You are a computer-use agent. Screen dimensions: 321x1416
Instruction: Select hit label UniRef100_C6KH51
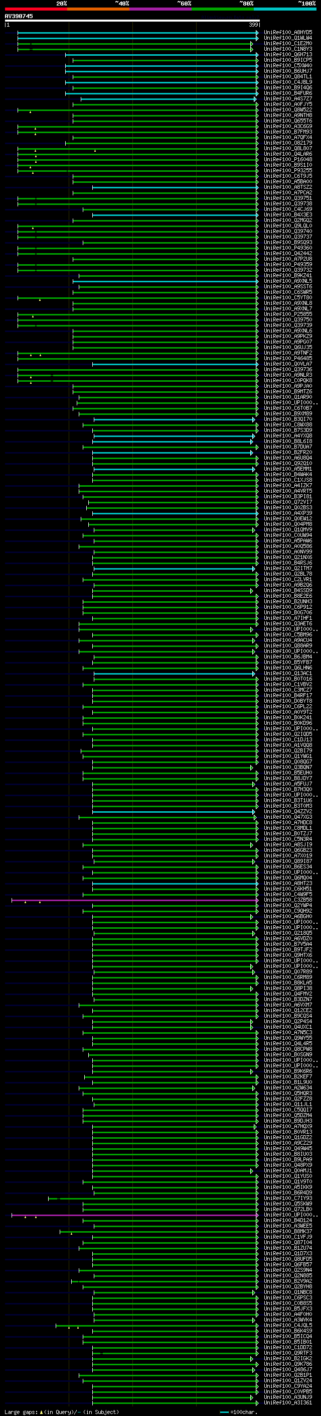click(x=287, y=889)
